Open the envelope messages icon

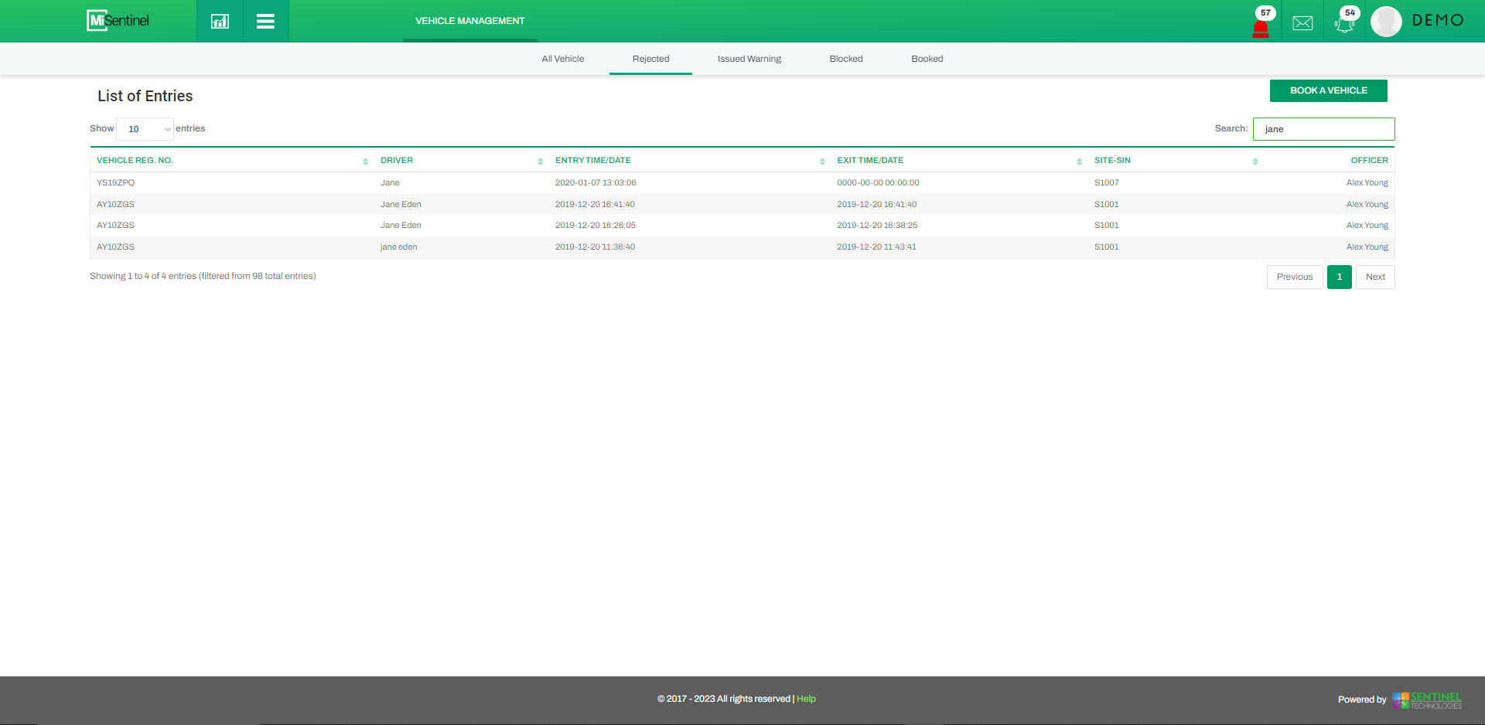pos(1302,23)
